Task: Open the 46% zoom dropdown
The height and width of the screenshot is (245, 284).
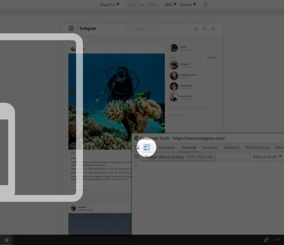Action: click(x=170, y=5)
